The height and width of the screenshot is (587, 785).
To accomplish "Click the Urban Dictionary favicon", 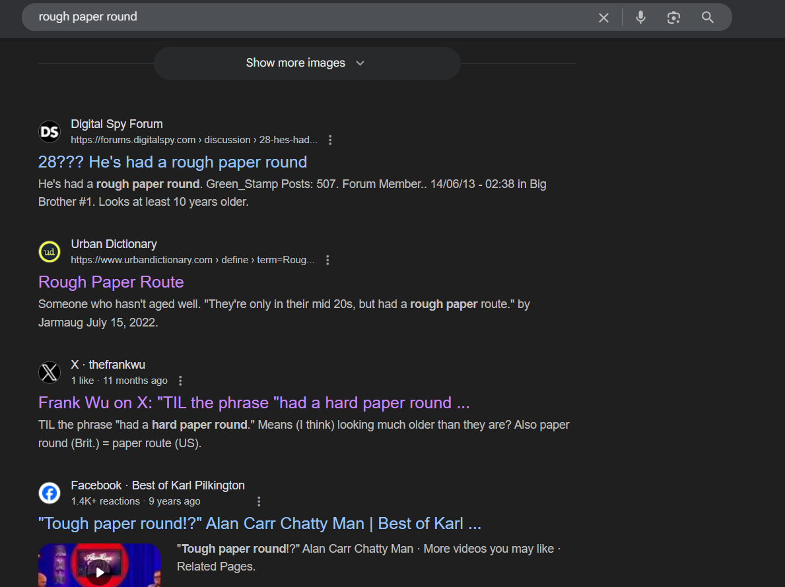I will [x=50, y=252].
